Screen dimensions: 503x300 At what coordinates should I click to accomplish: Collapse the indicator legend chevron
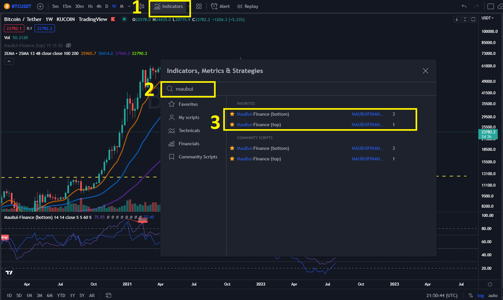(x=9, y=61)
